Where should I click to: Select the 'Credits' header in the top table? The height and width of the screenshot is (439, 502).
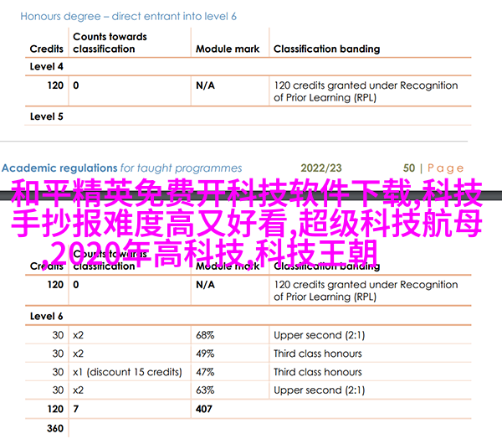(46, 49)
